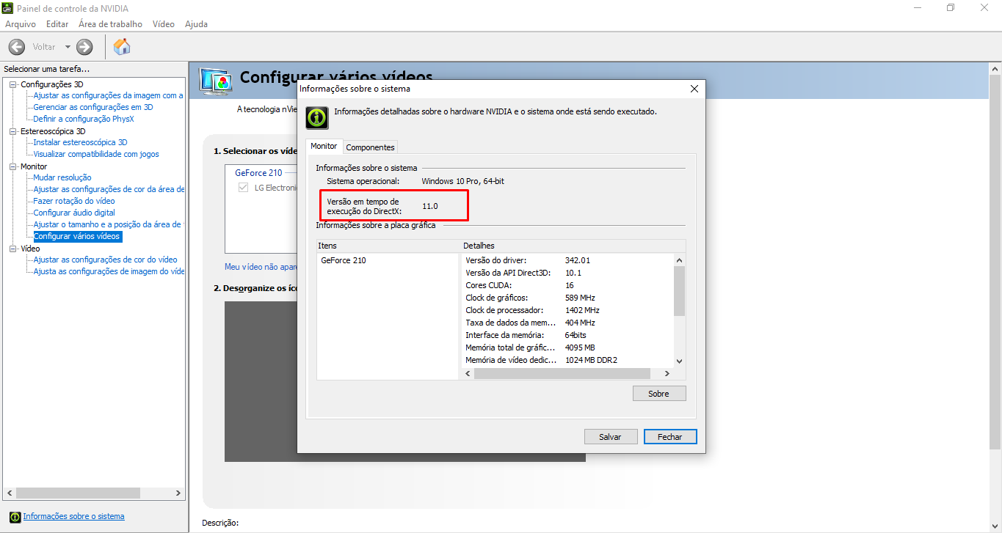
Task: Open the back history dropdown arrow
Action: (68, 47)
